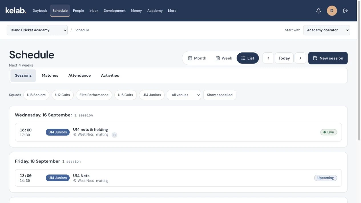Switch to Attendance tab
The image size is (361, 203).
[80, 76]
